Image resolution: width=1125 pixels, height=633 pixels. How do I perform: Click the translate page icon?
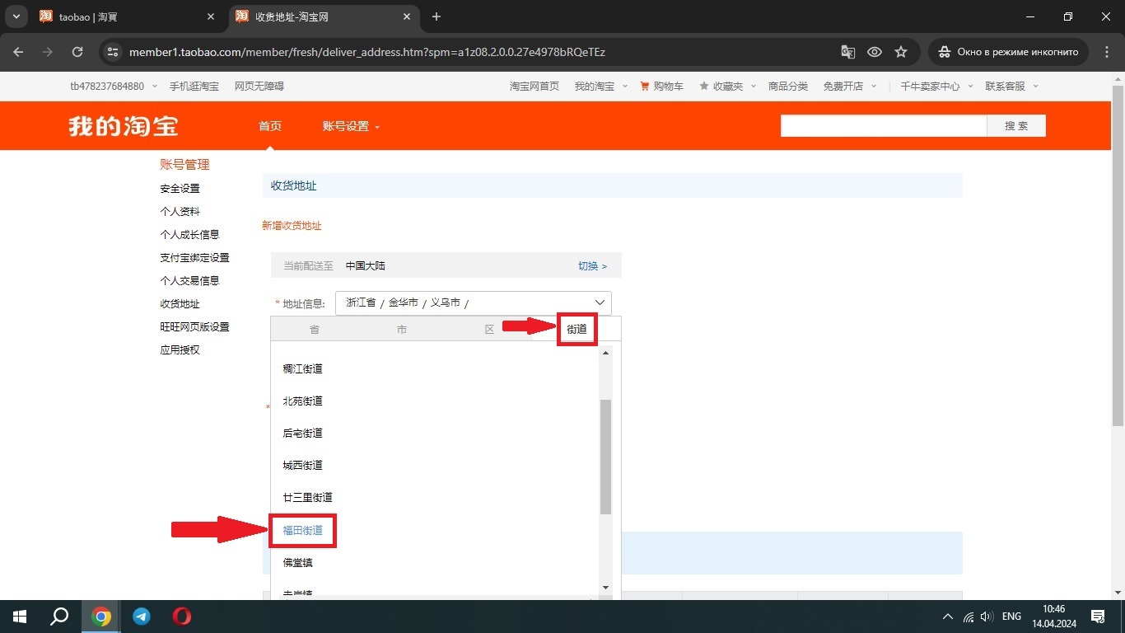pos(847,52)
